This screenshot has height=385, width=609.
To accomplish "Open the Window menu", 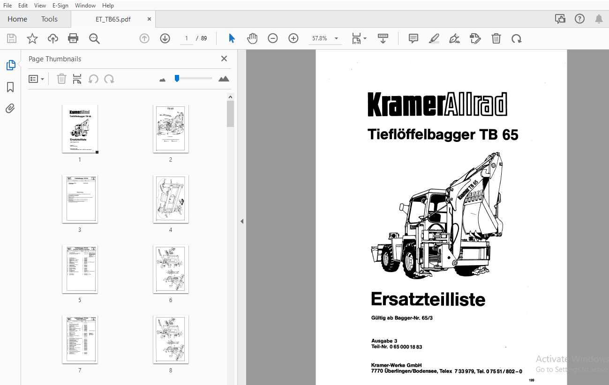I will pyautogui.click(x=85, y=6).
